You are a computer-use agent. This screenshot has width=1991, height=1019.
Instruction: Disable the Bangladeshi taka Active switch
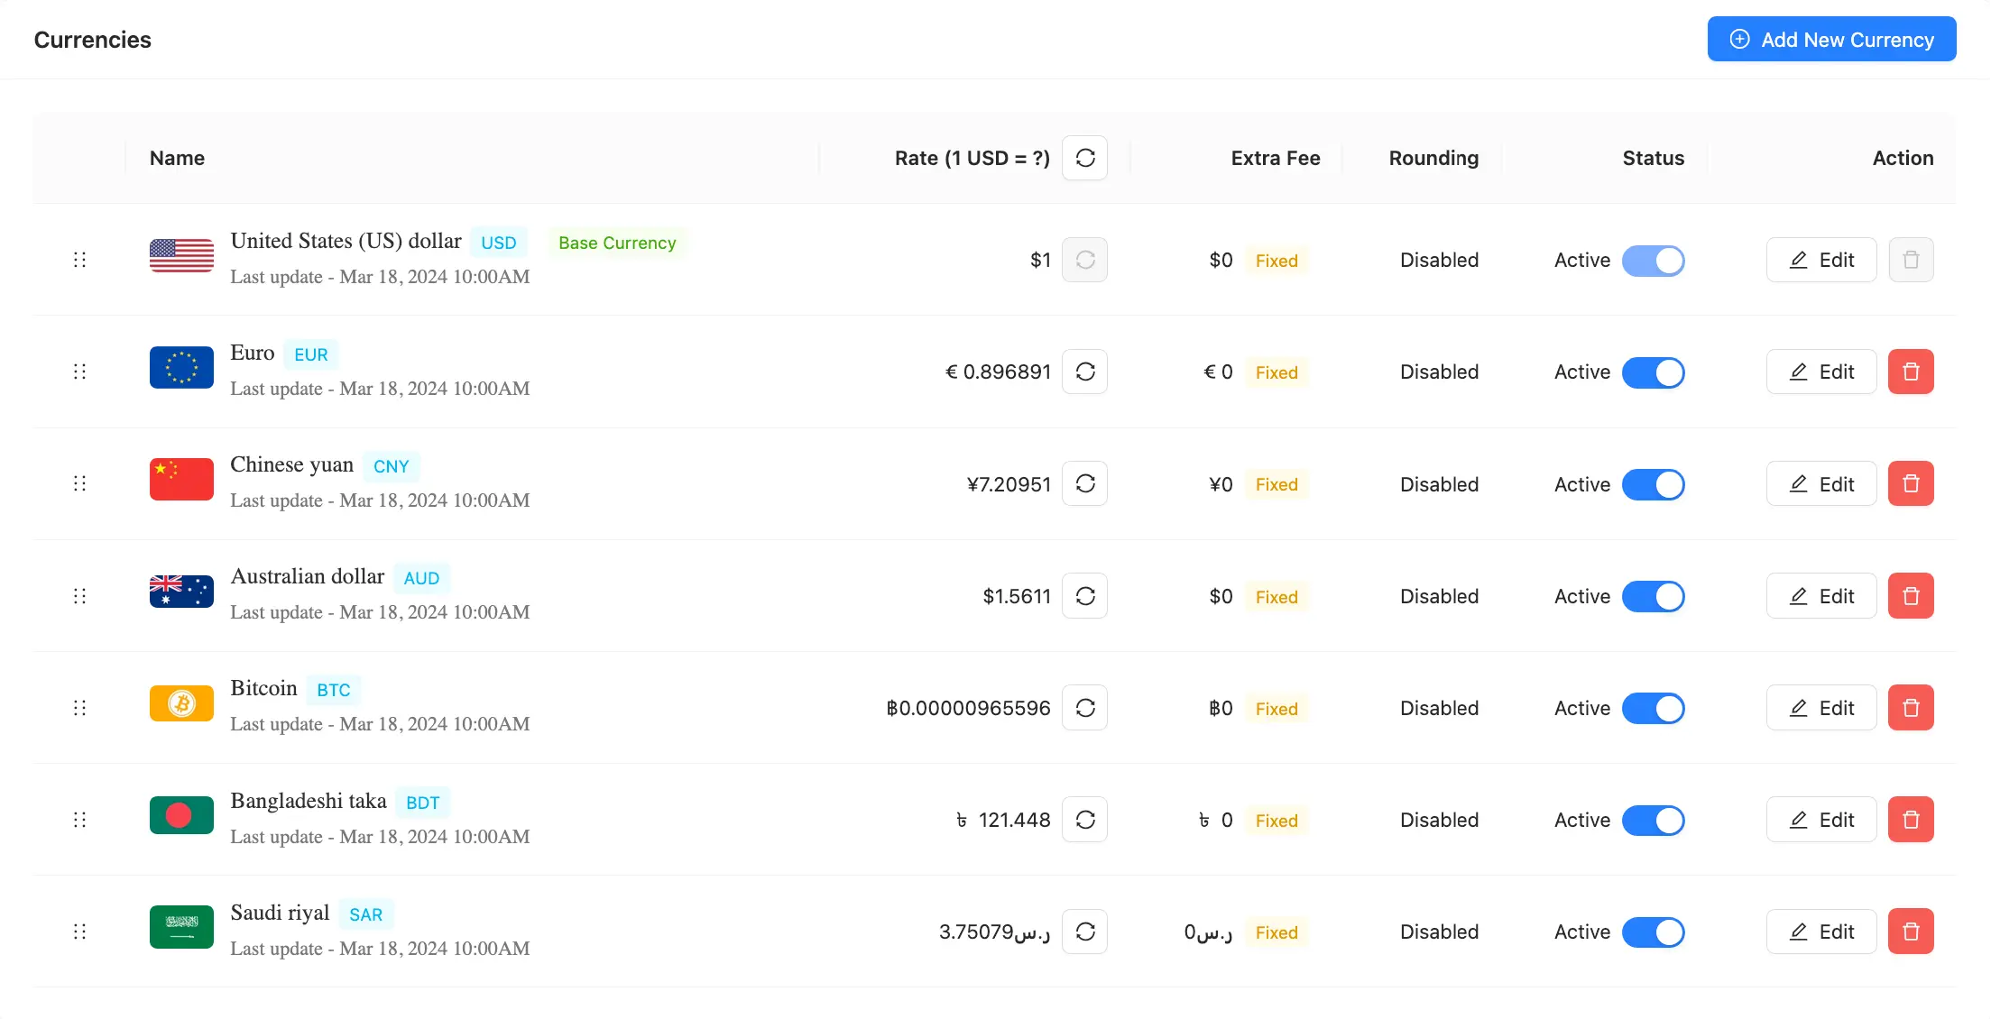click(1653, 821)
